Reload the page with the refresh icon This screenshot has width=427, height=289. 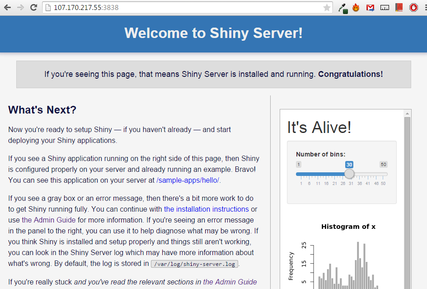[33, 7]
